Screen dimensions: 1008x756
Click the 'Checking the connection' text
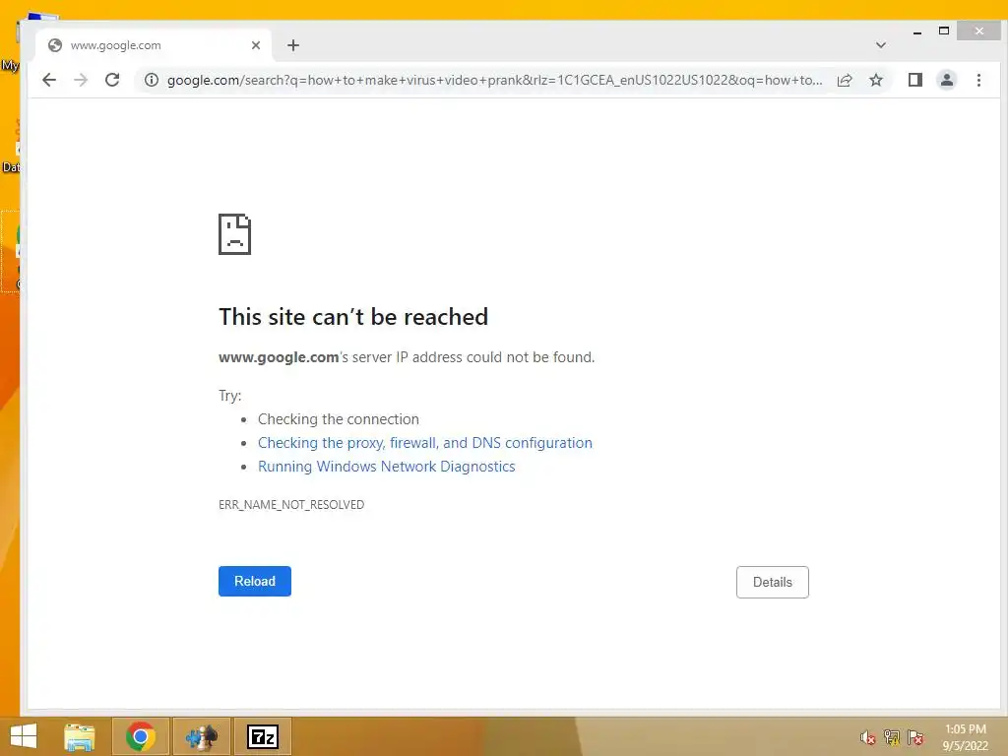339,419
